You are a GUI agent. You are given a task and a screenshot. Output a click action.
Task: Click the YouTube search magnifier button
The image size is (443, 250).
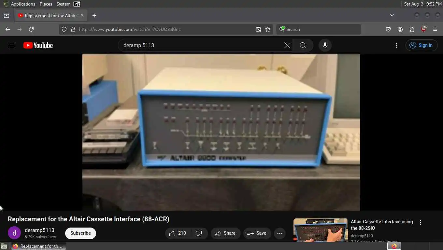(x=303, y=45)
